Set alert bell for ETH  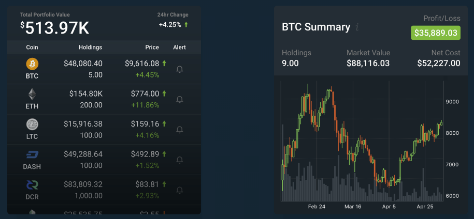coord(180,100)
